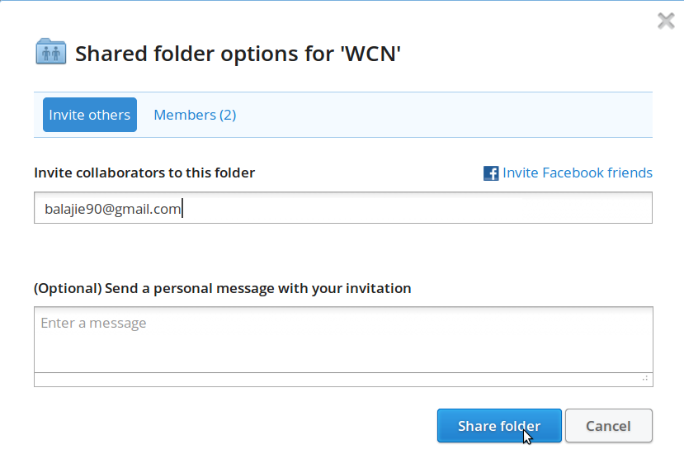Focus the collaborator email input field
Viewport: 684px width, 473px height.
(343, 208)
